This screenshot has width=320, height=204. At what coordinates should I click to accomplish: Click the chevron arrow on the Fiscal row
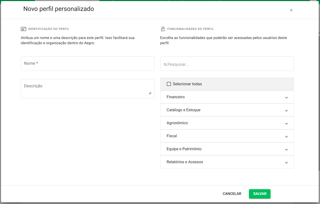pyautogui.click(x=286, y=137)
